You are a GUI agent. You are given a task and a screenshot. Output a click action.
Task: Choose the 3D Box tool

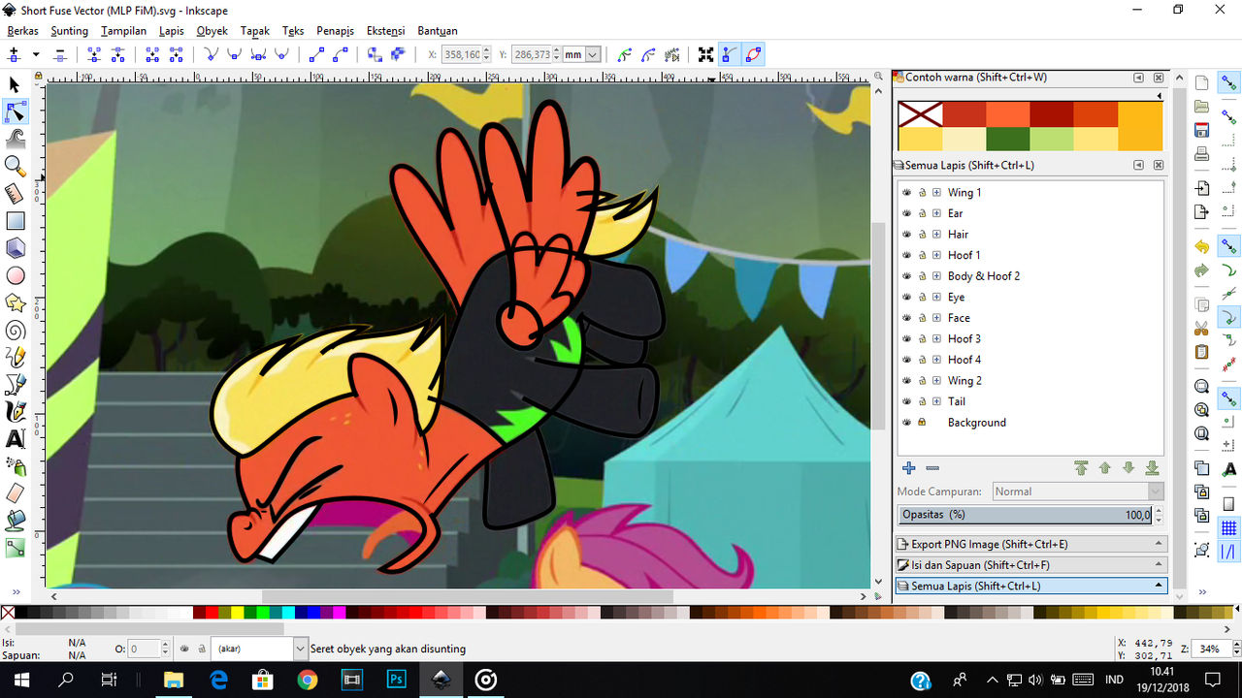tap(15, 248)
